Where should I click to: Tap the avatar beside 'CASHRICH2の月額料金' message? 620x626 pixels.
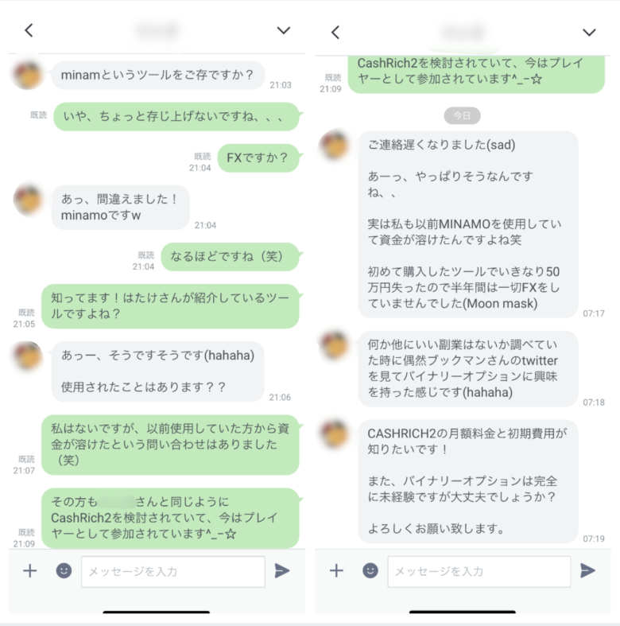point(335,434)
